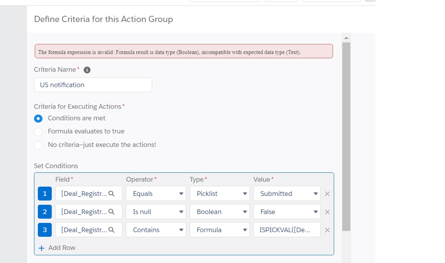Image resolution: width=445 pixels, height=263 pixels.
Task: Delete condition row 2 using X icon
Action: click(327, 212)
